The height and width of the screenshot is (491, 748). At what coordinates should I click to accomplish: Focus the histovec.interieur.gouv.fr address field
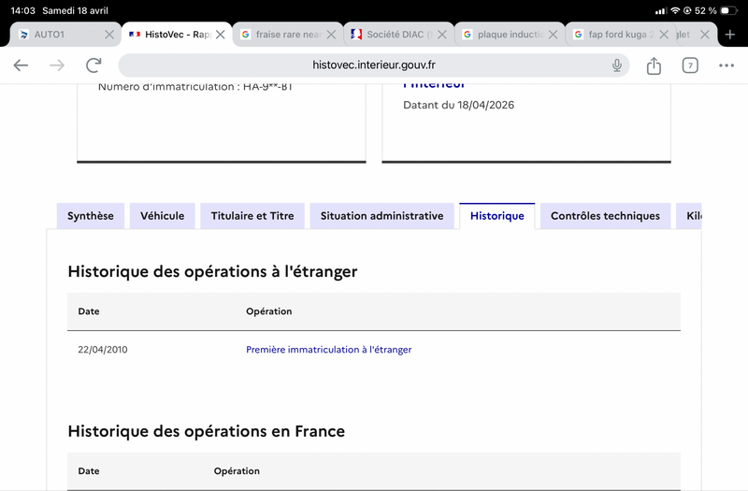tap(373, 65)
